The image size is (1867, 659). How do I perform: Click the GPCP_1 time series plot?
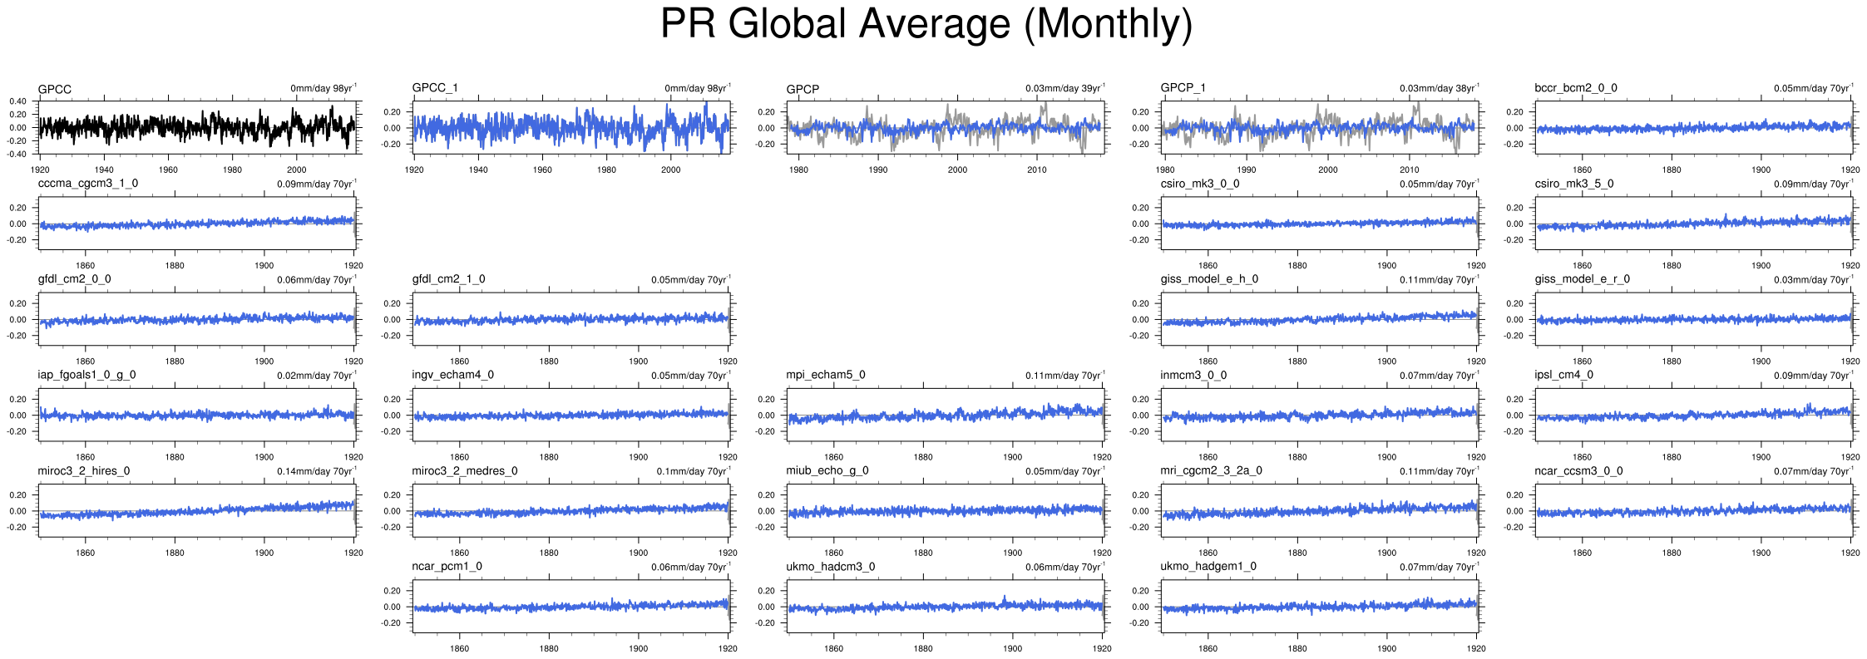pos(1320,127)
